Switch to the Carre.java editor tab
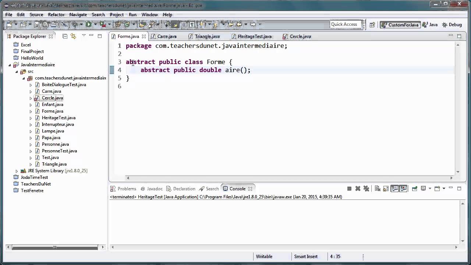 167,36
